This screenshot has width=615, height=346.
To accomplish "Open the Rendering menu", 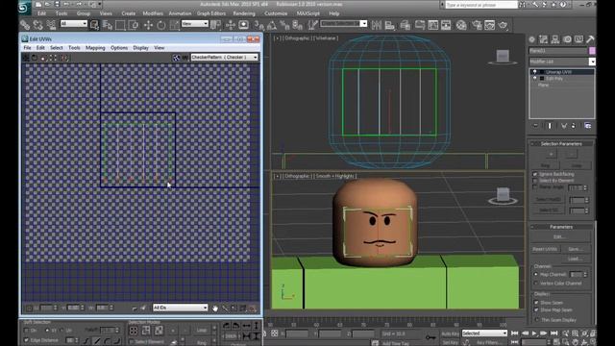I will click(x=244, y=13).
